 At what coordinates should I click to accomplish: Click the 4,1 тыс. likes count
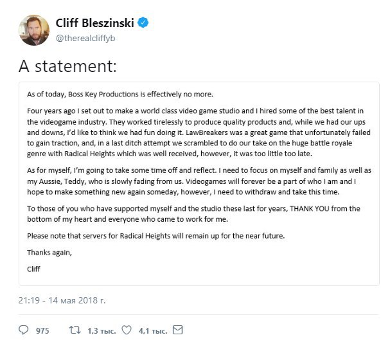153,331
